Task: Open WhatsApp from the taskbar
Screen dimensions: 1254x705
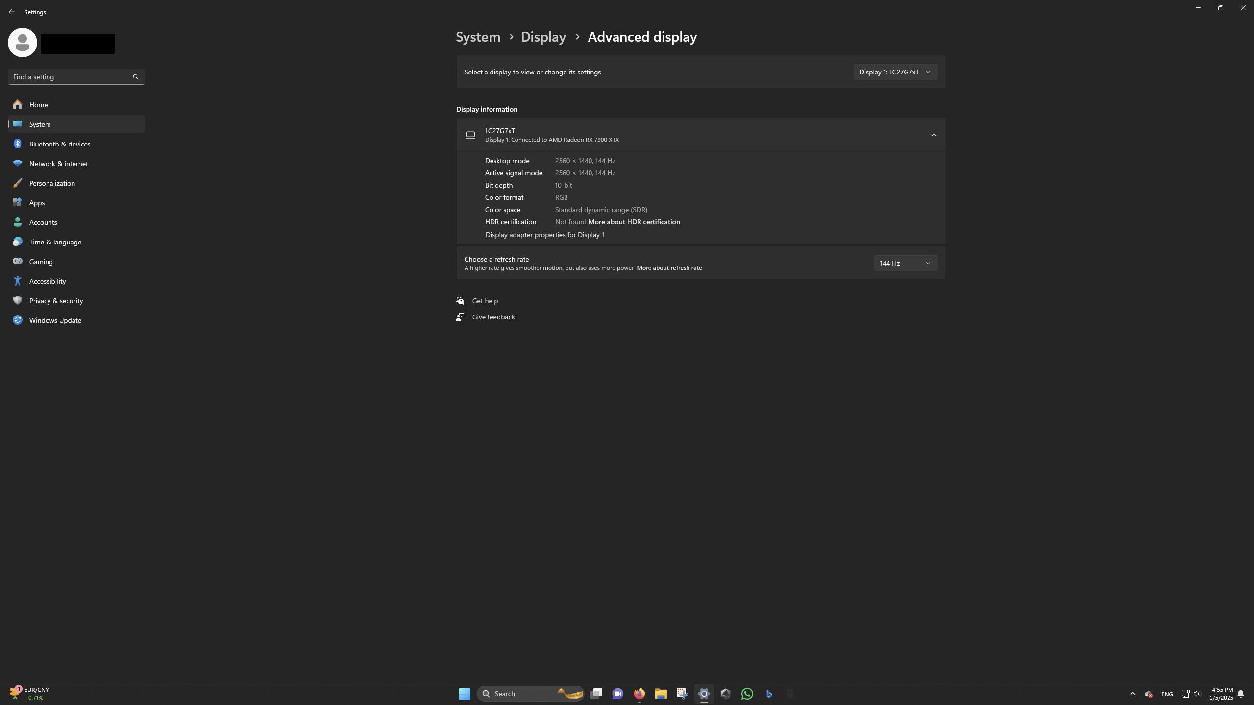Action: [747, 693]
